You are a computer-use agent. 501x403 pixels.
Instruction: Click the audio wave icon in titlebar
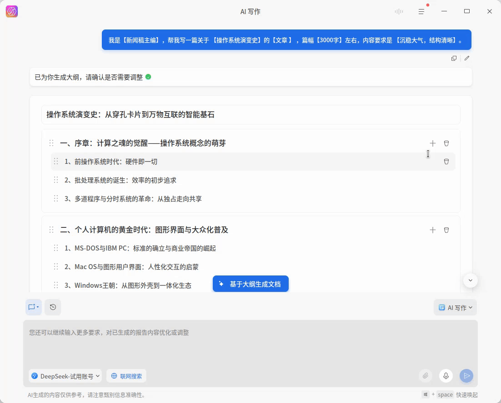pyautogui.click(x=399, y=11)
